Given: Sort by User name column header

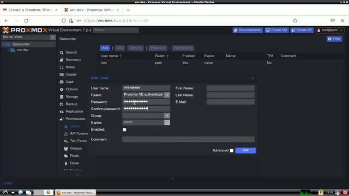Looking at the screenshot, I should point(111,56).
